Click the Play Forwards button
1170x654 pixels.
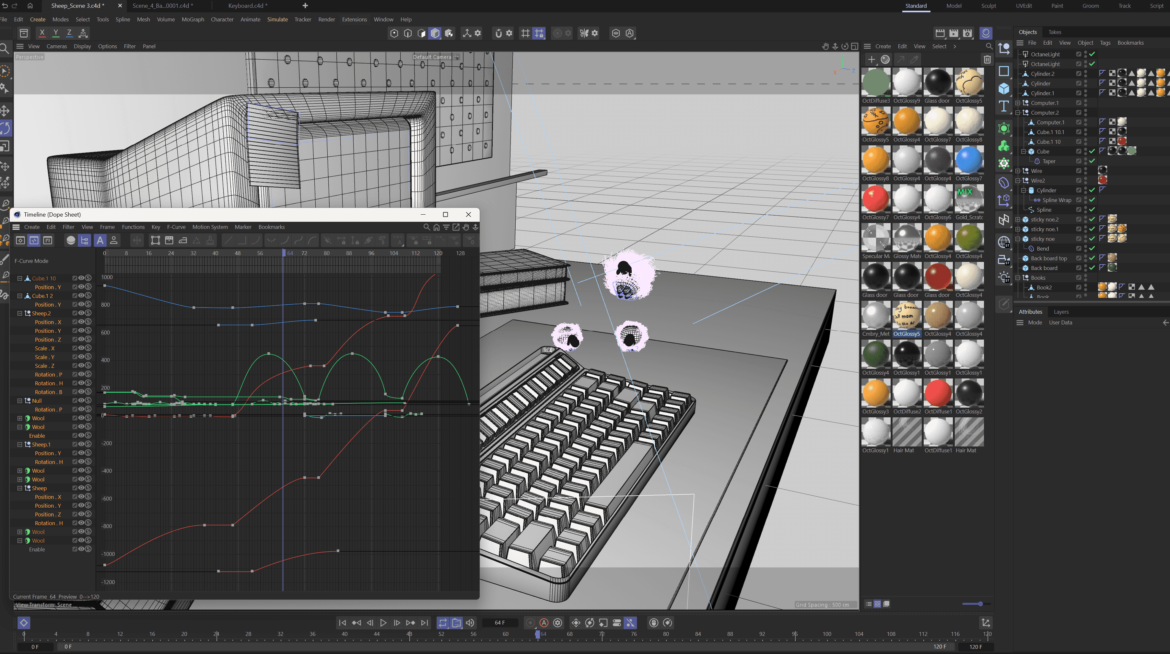pyautogui.click(x=383, y=623)
